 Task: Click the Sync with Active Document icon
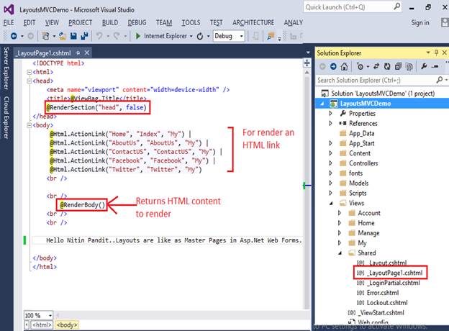(x=376, y=67)
